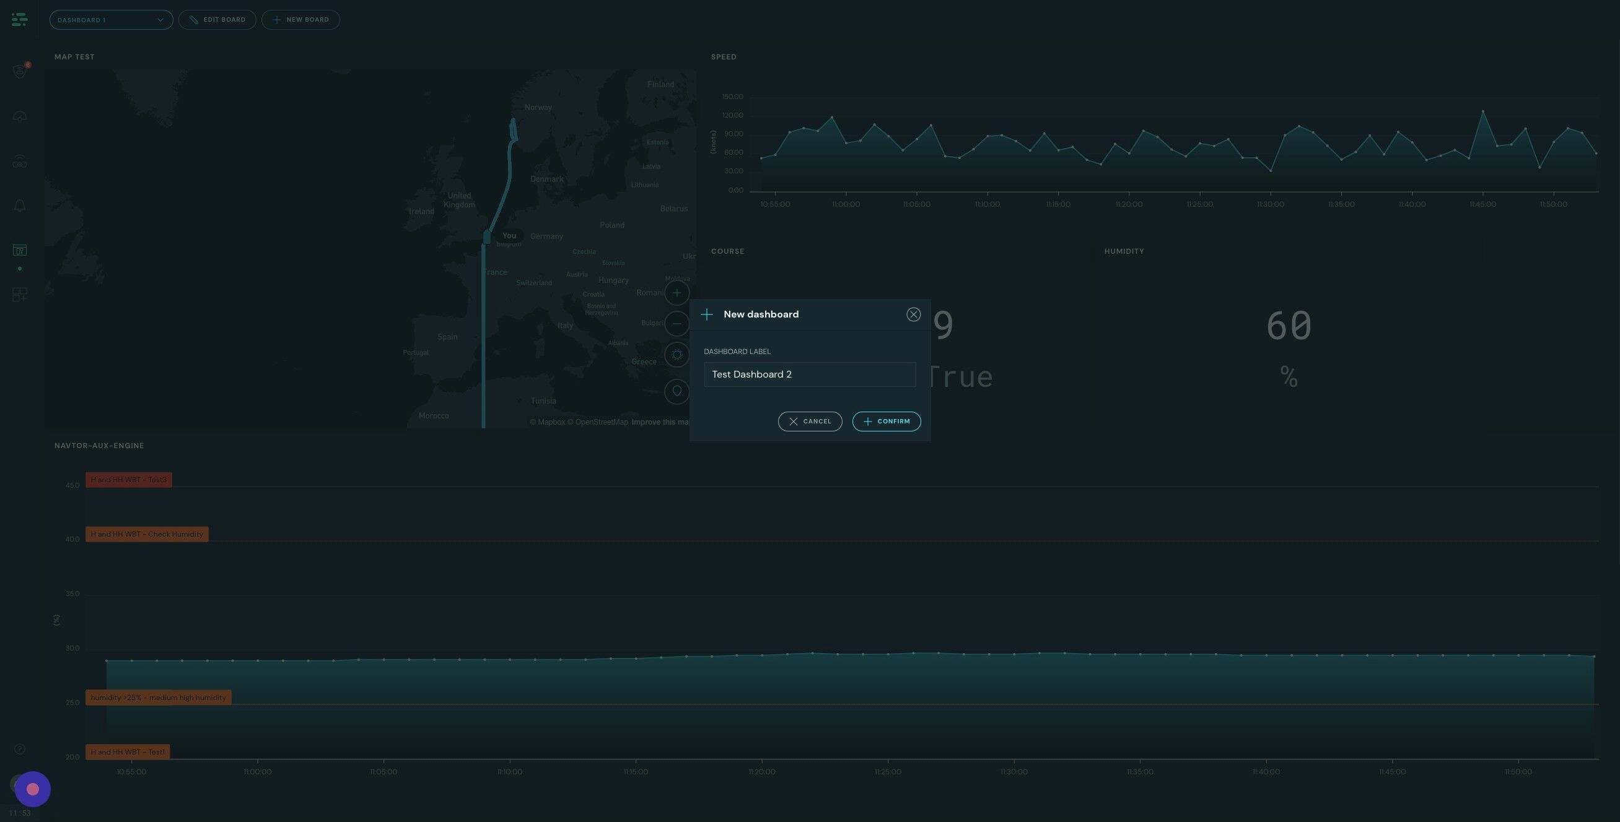The width and height of the screenshot is (1620, 822).
Task: Select the dashboard board sidebar icon
Action: [19, 250]
